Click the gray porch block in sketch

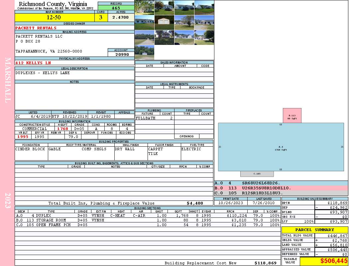click(x=257, y=174)
